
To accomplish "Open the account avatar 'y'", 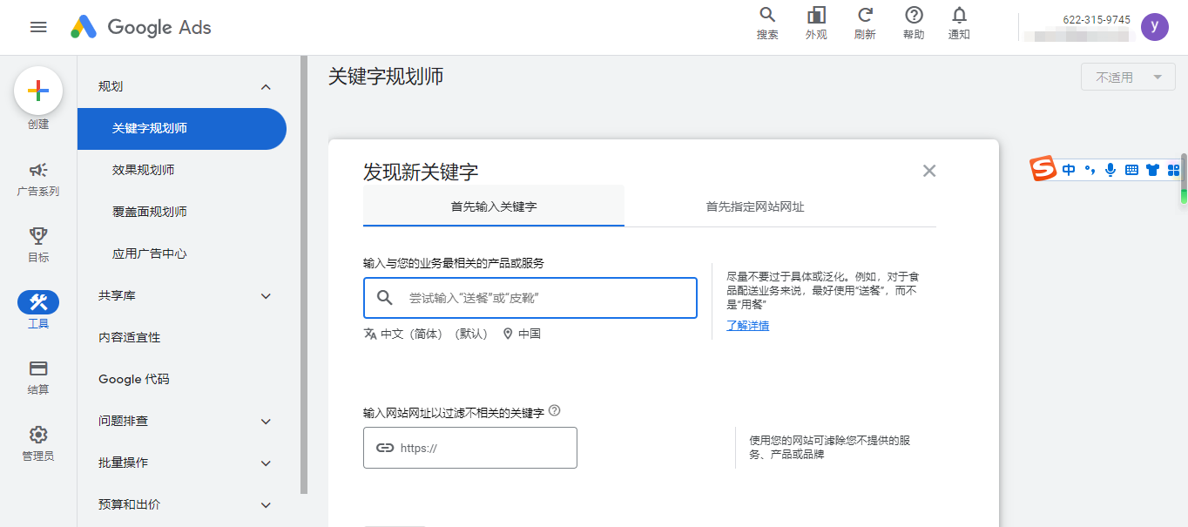I will 1155,27.
